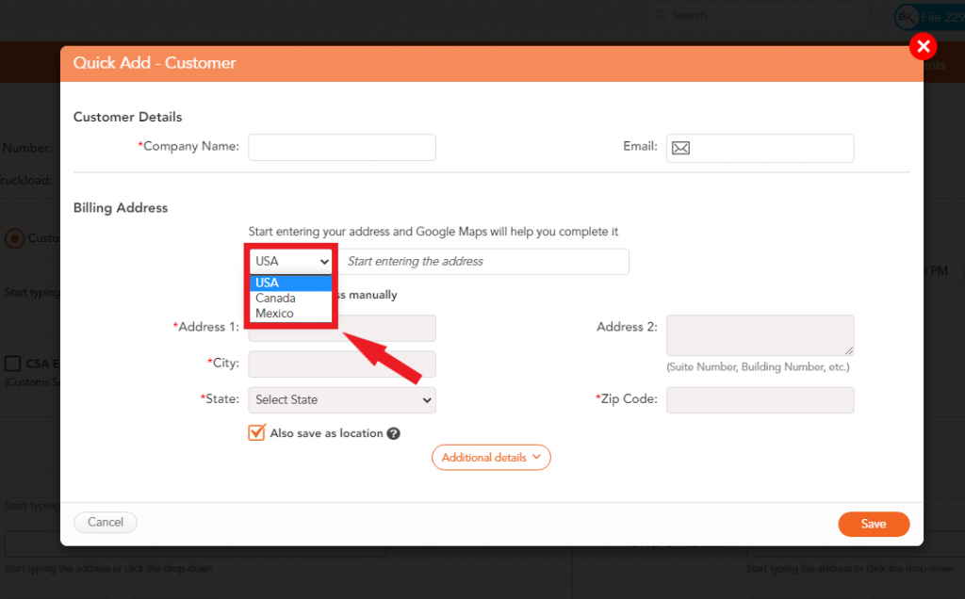Open the Select State dropdown

341,399
